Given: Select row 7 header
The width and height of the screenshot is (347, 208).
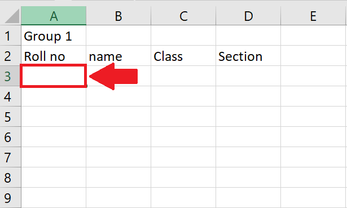Looking at the screenshot, I should pyautogui.click(x=10, y=157).
